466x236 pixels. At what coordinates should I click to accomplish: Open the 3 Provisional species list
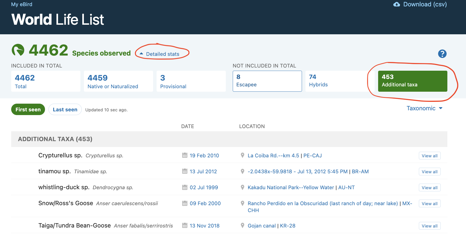tap(191, 81)
